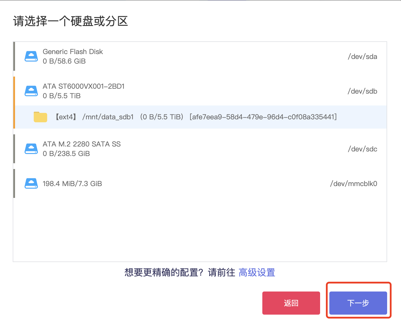401x323 pixels.
Task: Click the drive icon beside 0 B/58.6 GiB
Action: coord(31,56)
